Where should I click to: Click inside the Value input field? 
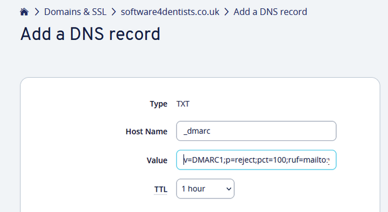coord(256,160)
